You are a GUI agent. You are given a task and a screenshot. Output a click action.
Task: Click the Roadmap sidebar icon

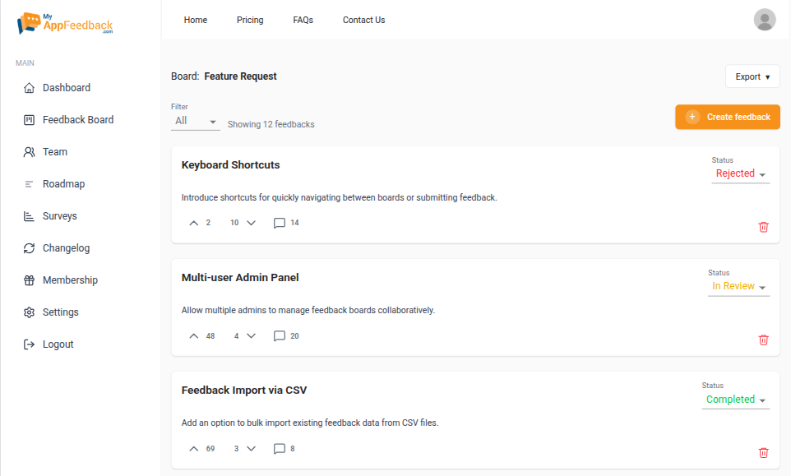[27, 183]
